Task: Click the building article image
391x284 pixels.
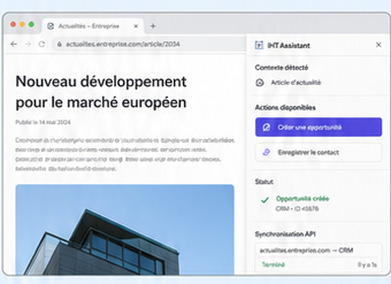Action: [x=125, y=230]
